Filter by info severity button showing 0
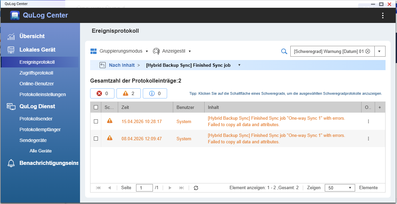 (155, 93)
